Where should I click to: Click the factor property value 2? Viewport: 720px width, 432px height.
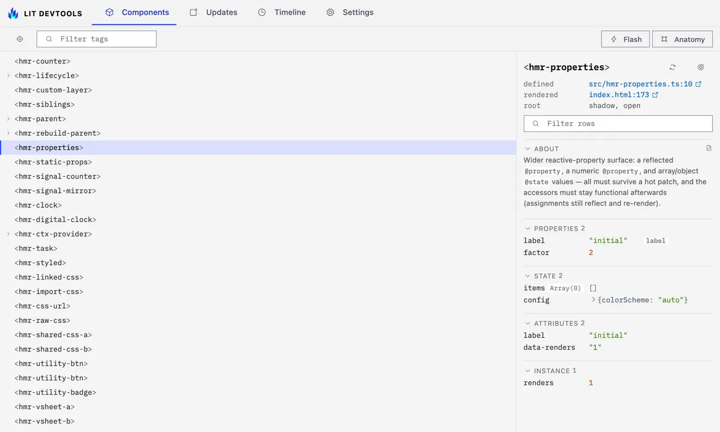(591, 253)
